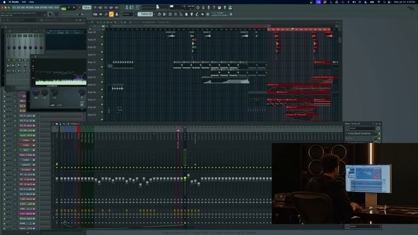This screenshot has height=235, width=418.
Task: Open the FL Studio app menu in macOS bar
Action: [14, 2]
